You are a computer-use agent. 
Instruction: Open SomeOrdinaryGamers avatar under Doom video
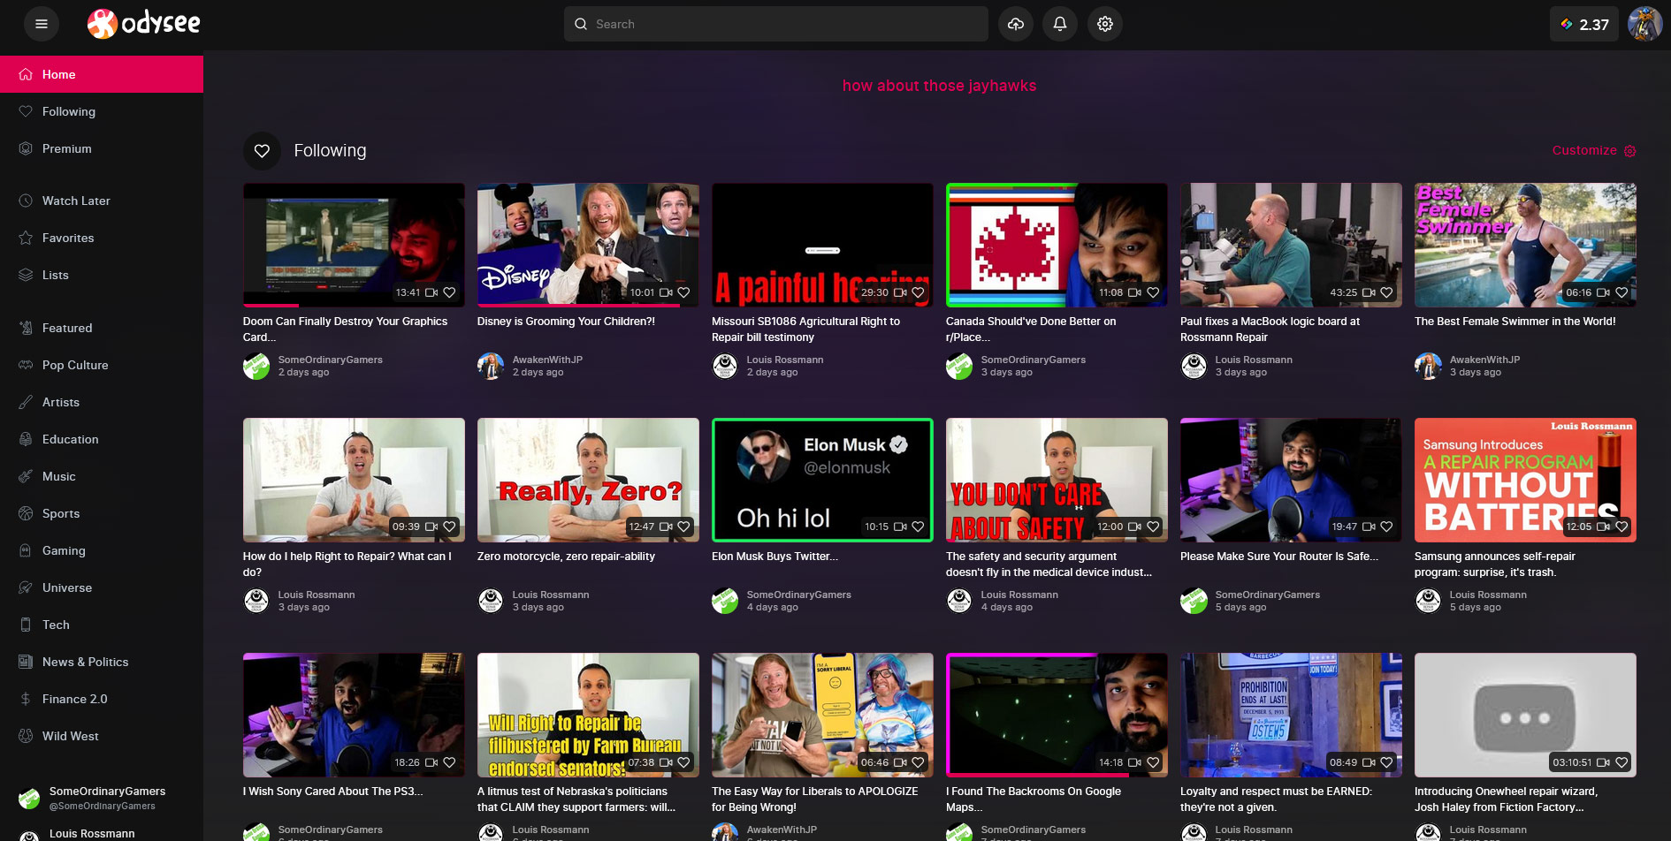click(x=256, y=366)
